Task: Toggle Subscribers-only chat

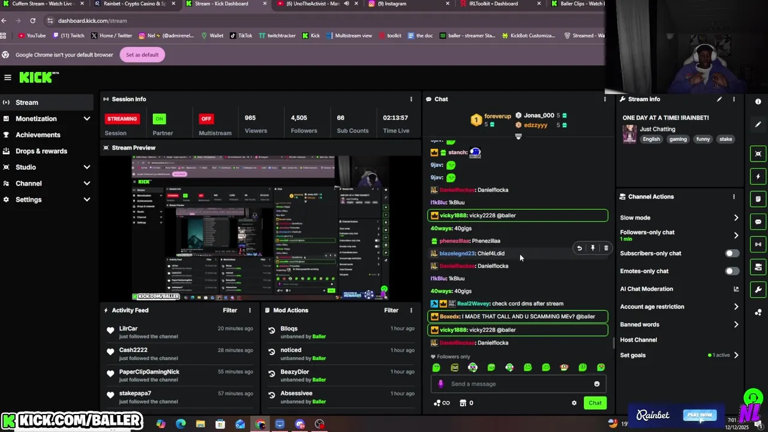Action: pos(732,253)
